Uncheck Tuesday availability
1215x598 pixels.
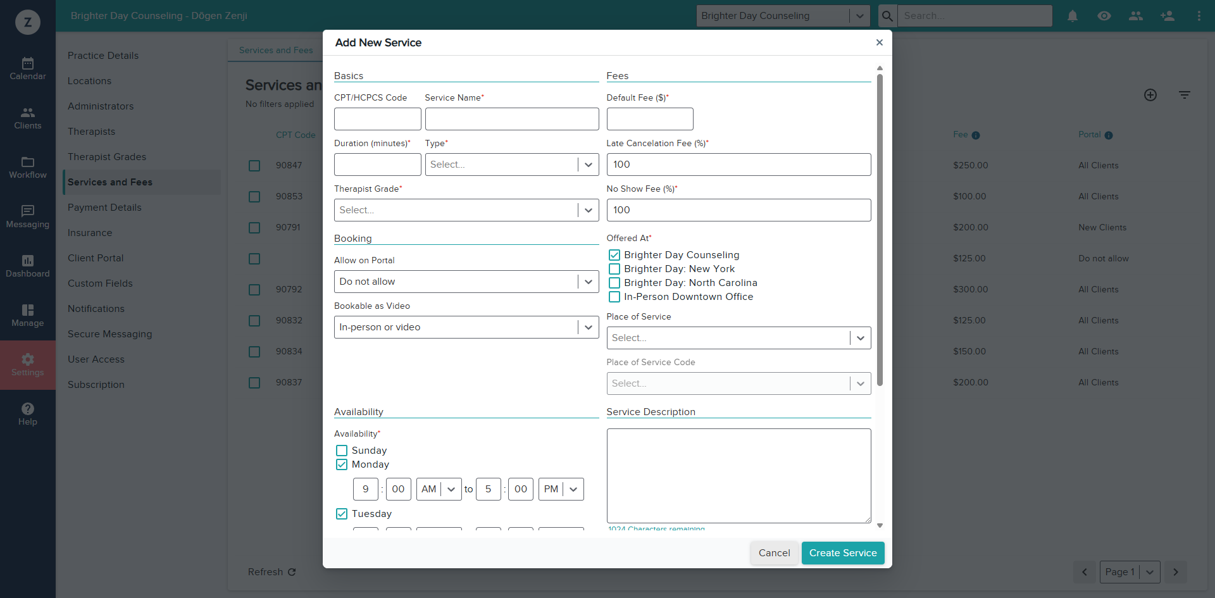coord(342,514)
